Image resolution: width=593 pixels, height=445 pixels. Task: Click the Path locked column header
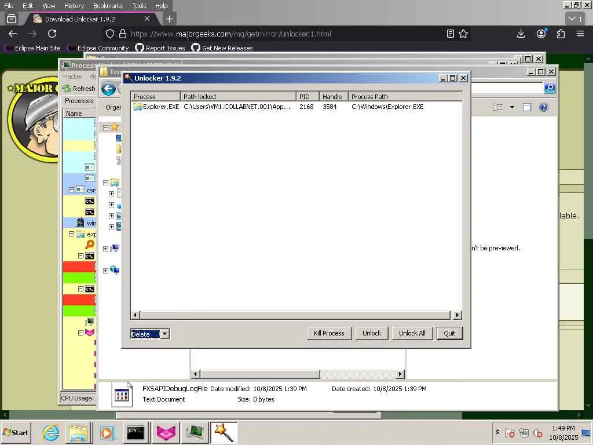[x=238, y=97]
